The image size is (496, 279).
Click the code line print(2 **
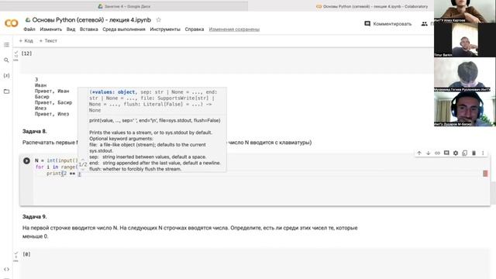click(x=63, y=174)
